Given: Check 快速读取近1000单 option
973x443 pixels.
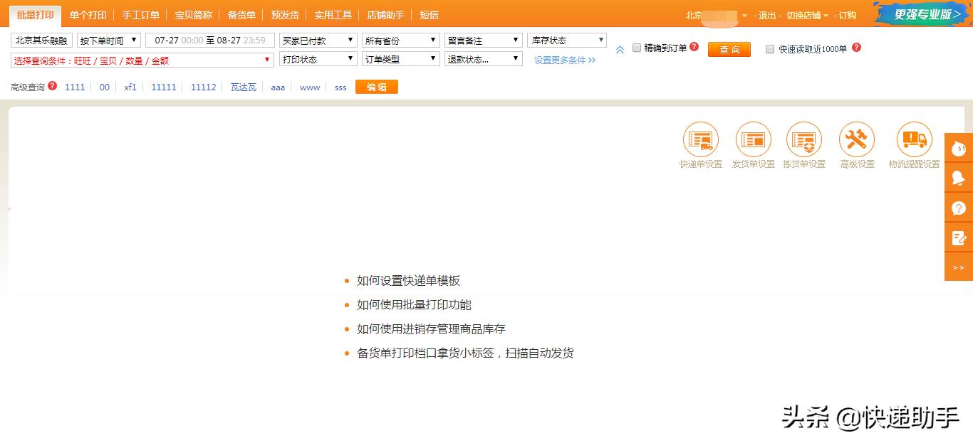Looking at the screenshot, I should click(x=769, y=50).
